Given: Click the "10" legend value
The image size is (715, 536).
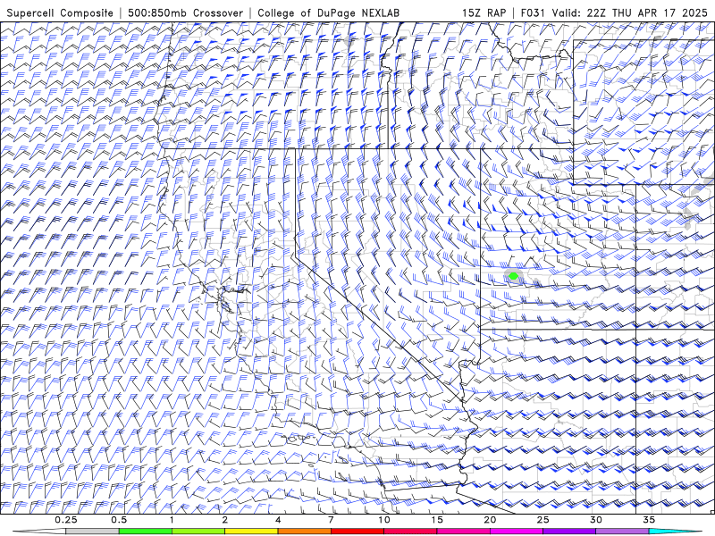Looking at the screenshot, I should point(384,520).
